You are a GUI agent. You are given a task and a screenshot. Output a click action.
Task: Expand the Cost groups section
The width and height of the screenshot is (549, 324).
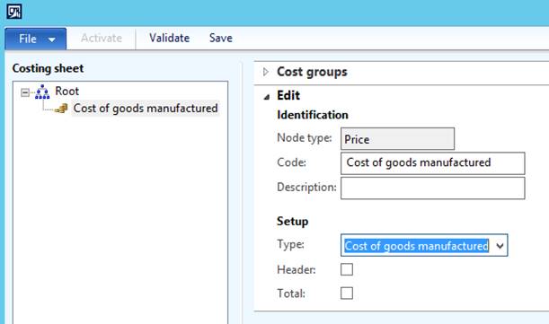coord(266,72)
